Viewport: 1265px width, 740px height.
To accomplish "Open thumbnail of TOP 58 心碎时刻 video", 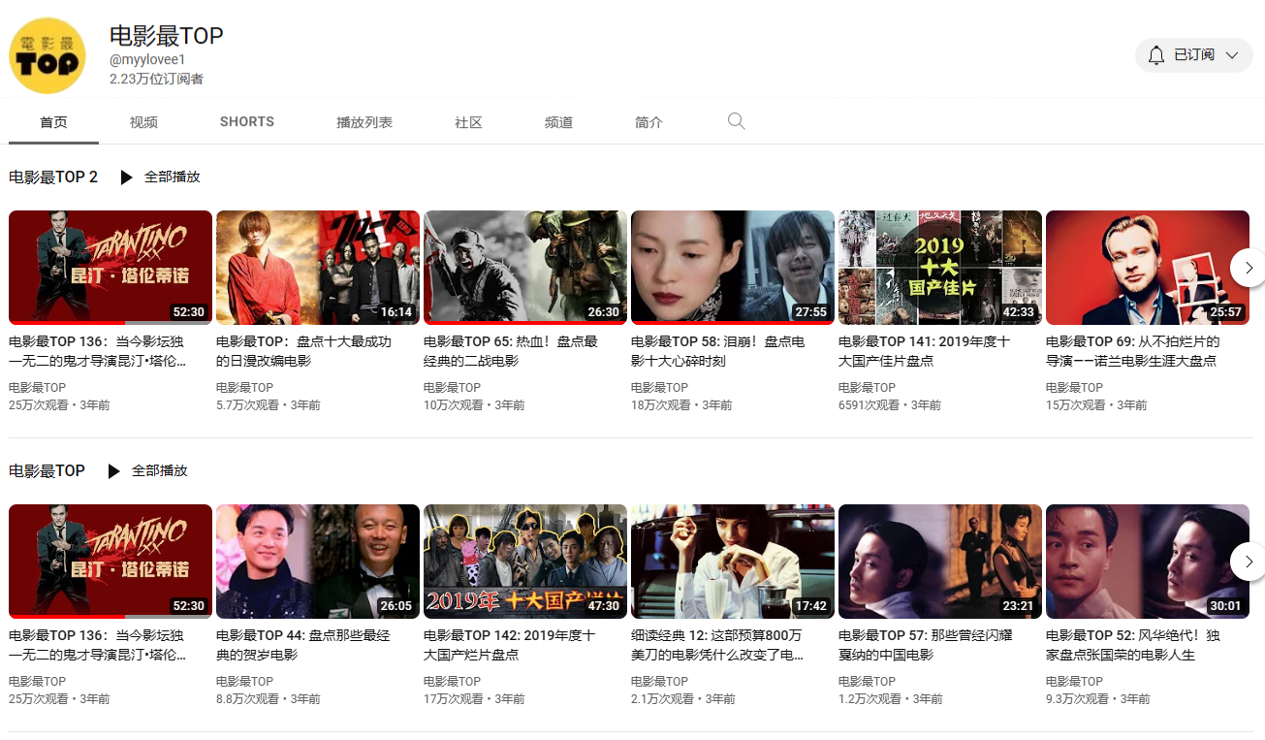I will pos(733,268).
